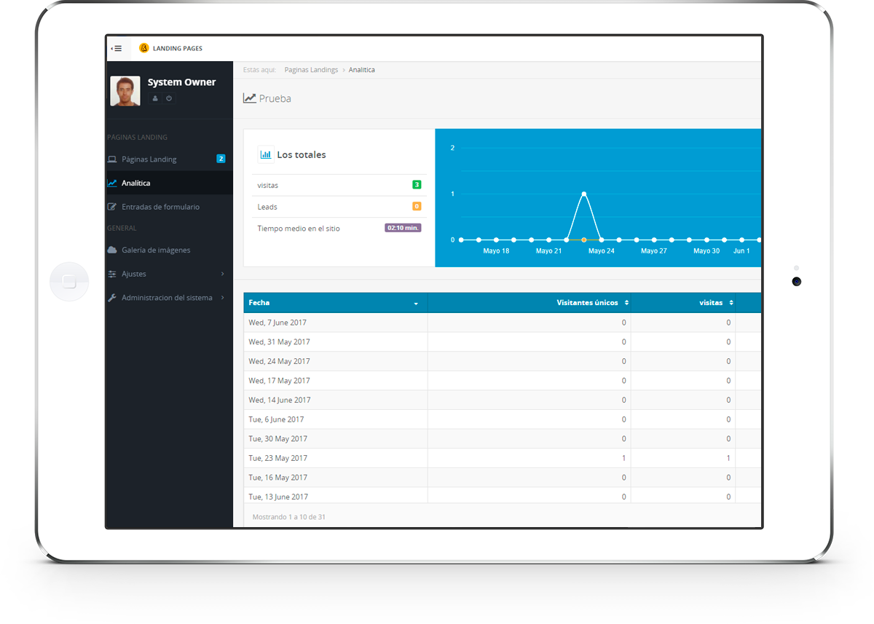Screen dimensions: 874x624
Task: Open user profile icon under System Owner
Action: pos(155,98)
